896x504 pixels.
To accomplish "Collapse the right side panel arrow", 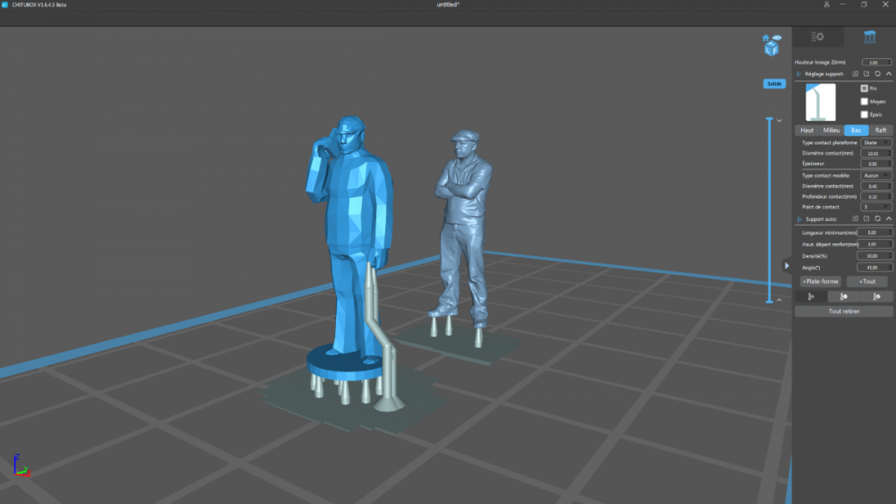I will (x=787, y=265).
